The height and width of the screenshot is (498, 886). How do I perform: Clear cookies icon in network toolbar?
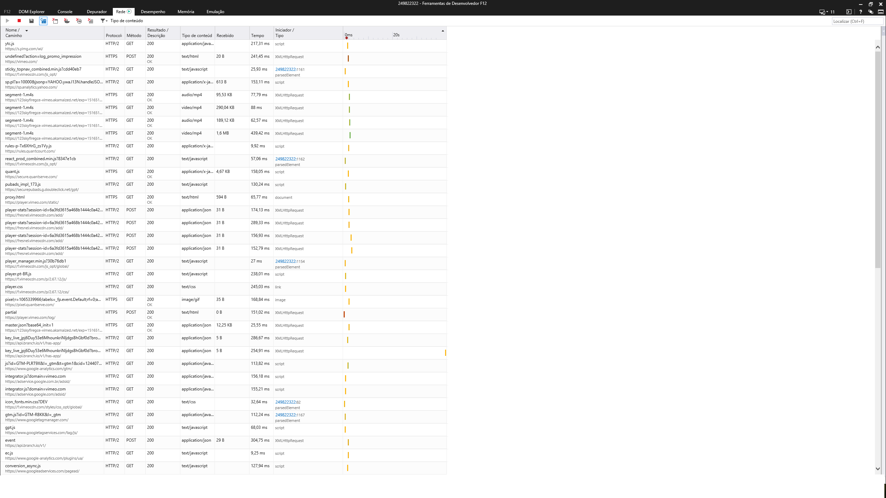pyautogui.click(x=67, y=21)
